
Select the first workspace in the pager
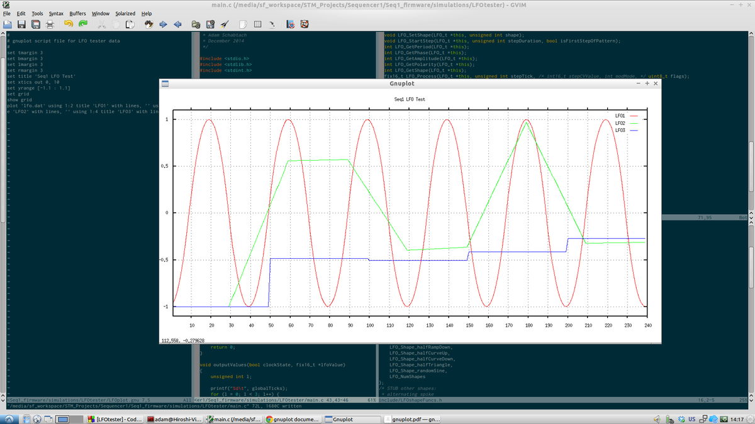(x=62, y=419)
